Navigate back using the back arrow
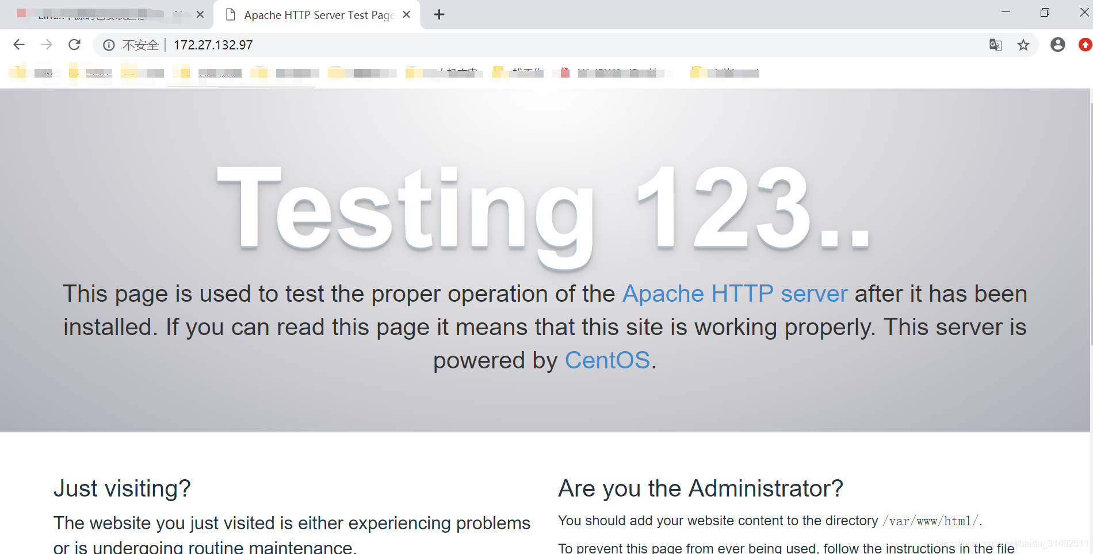This screenshot has width=1093, height=554. click(x=19, y=44)
